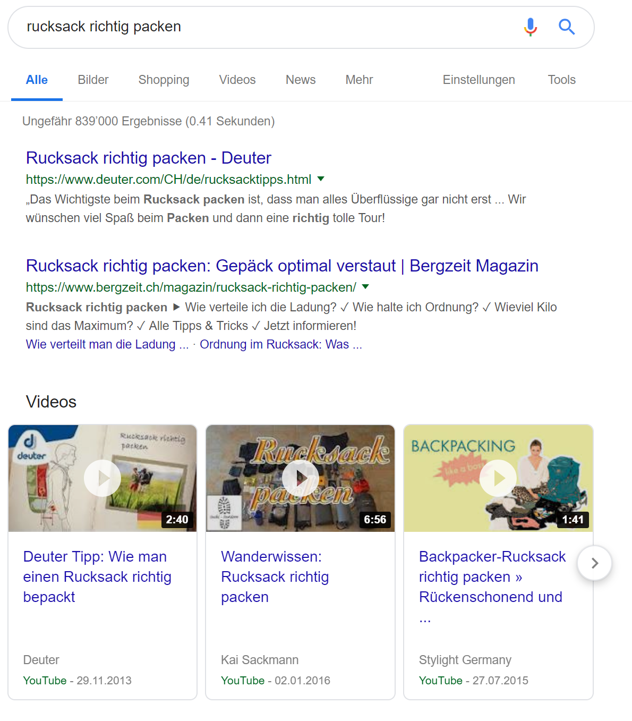Viewport: 632px width, 721px height.
Task: Open the Tools options
Action: click(561, 80)
